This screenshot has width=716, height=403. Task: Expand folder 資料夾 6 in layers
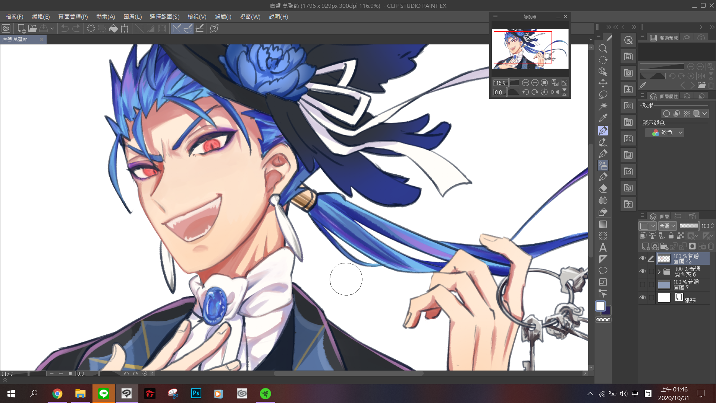(659, 272)
